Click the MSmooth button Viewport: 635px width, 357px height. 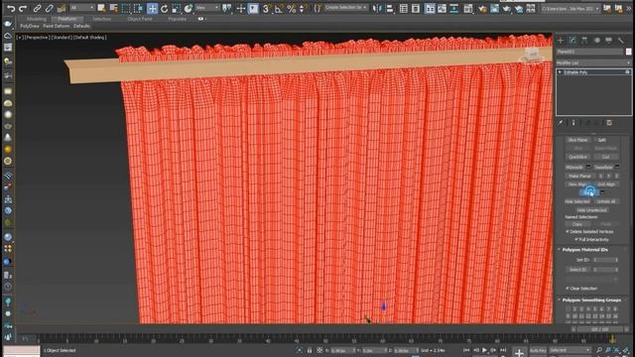tap(574, 167)
